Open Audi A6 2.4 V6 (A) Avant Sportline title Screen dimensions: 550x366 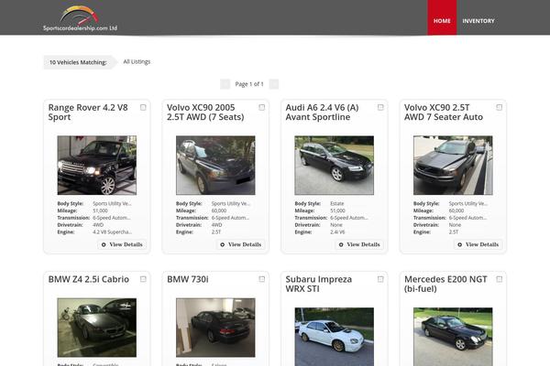click(322, 112)
